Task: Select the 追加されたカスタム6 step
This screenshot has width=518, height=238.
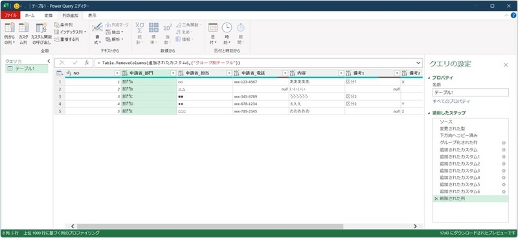Action: pos(471,192)
